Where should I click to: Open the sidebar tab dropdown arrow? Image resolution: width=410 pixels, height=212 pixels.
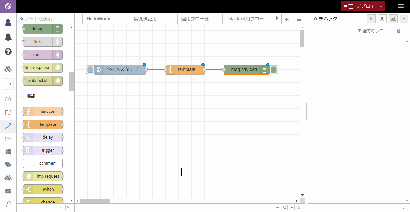pyautogui.click(x=404, y=19)
